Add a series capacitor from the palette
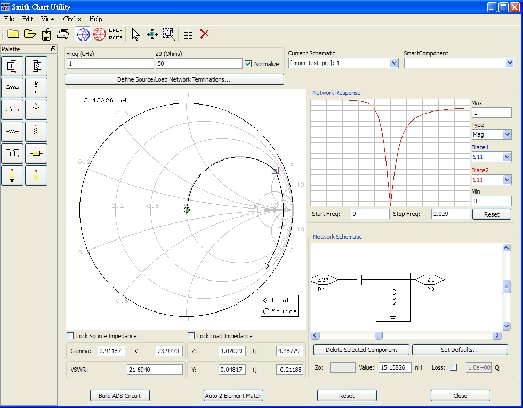 coord(12,110)
